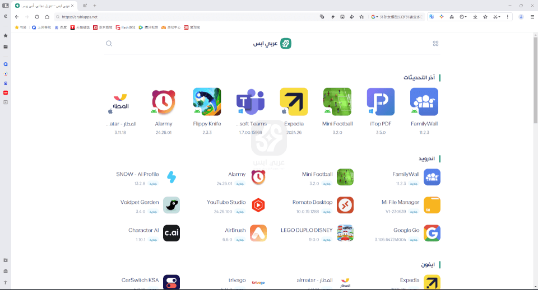Click the page vertical scrollbar thumb

point(535,80)
